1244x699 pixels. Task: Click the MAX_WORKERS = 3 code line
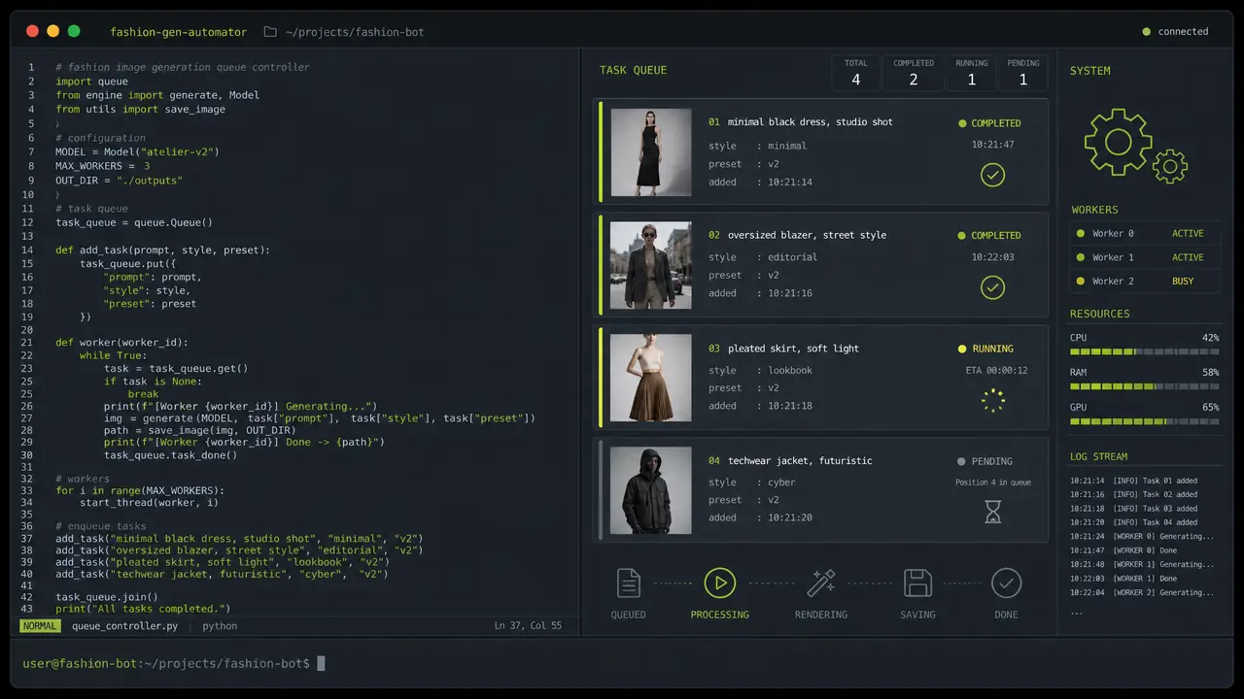(103, 166)
